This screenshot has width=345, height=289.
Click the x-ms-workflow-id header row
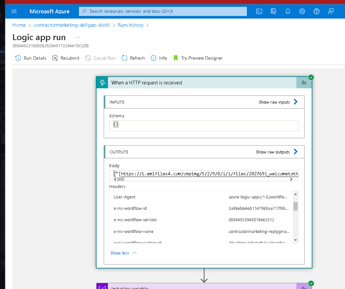click(x=201, y=208)
